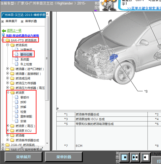Open the 系统图 page
This screenshot has width=161, height=164.
[x=25, y=59]
